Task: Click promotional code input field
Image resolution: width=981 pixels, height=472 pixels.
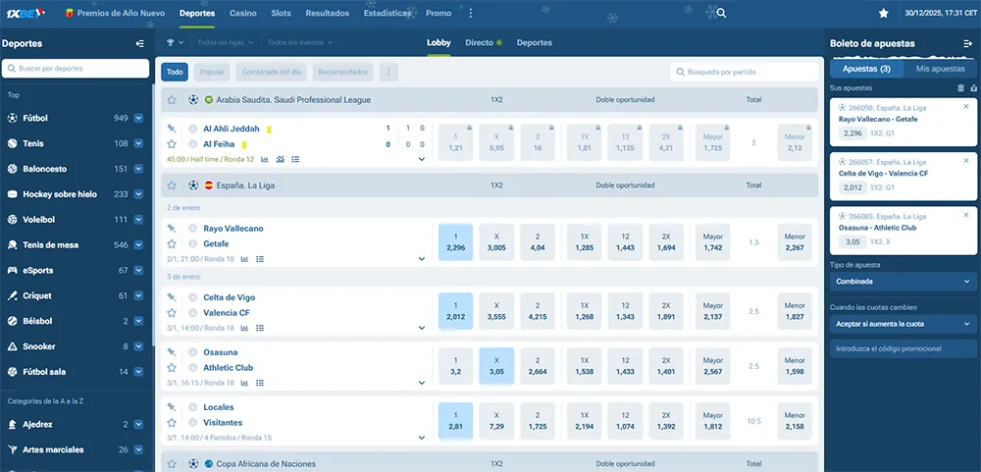Action: (x=903, y=348)
